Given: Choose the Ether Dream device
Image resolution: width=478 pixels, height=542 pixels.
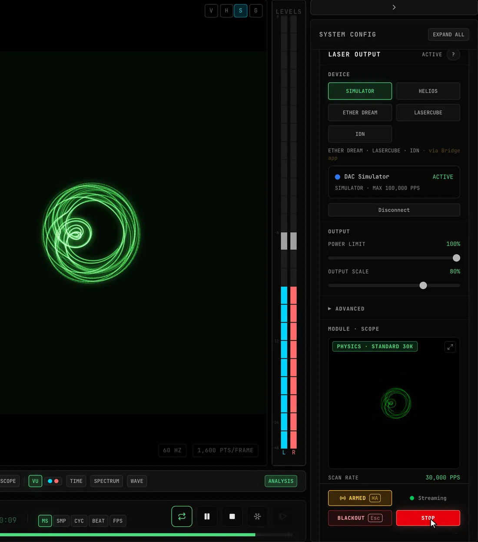Looking at the screenshot, I should 360,112.
